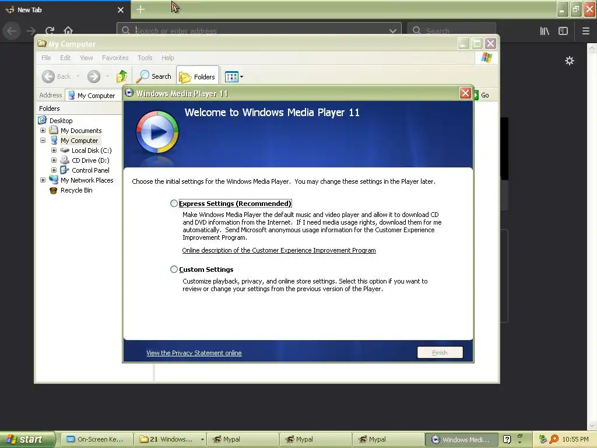Open a new tab with plus button
Screen dimensions: 597x448
[141, 9]
